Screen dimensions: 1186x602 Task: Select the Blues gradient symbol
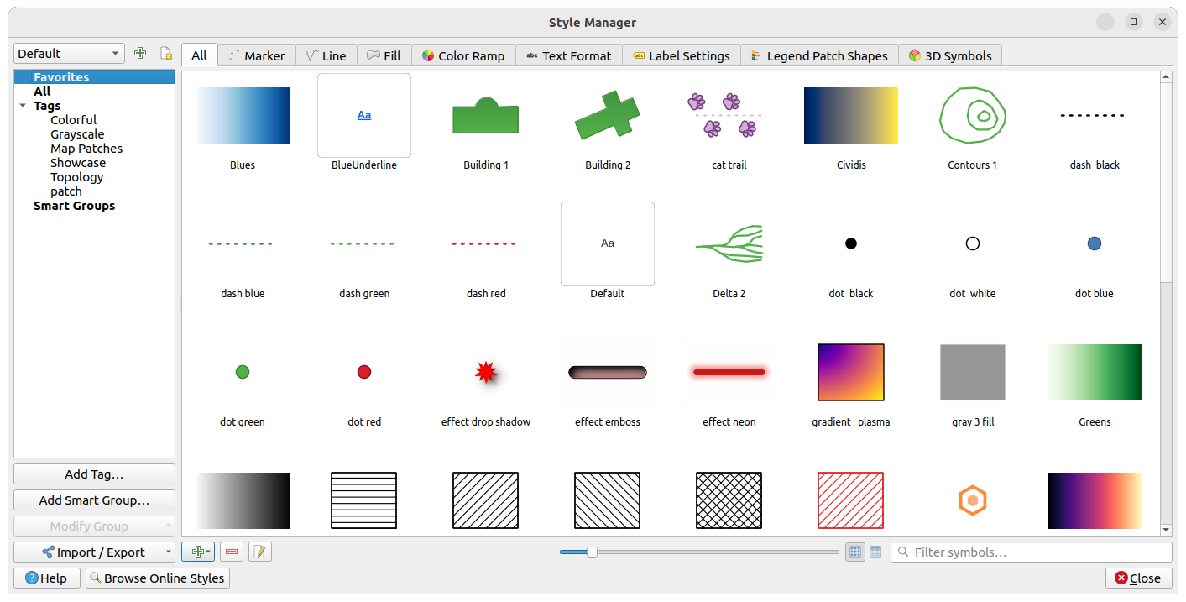[x=243, y=115]
